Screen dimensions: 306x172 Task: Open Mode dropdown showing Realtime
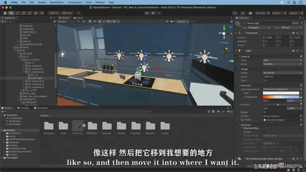click(283, 64)
